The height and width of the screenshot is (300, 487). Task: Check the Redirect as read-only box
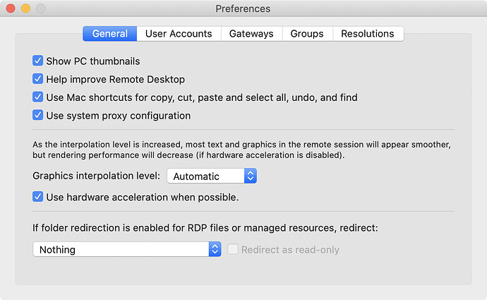point(232,249)
